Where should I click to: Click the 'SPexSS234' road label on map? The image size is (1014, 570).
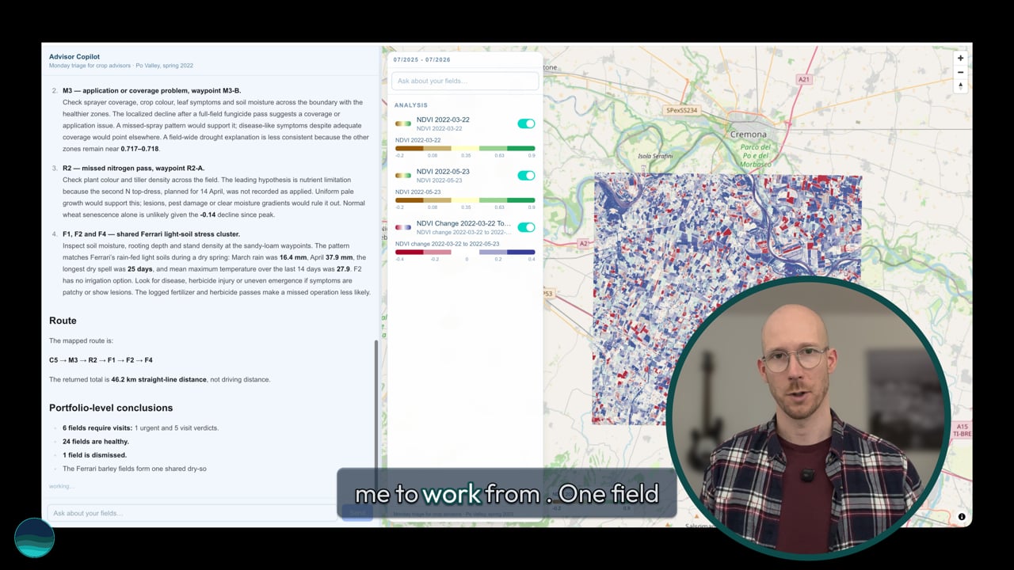683,110
